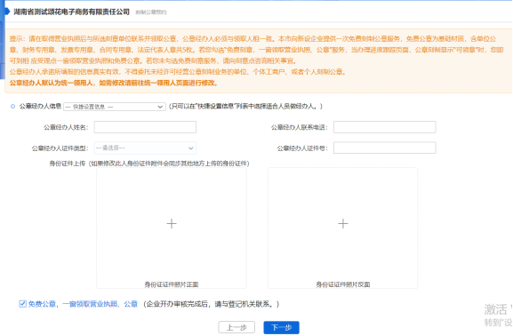Select the 身份证证件照片反面 upload area
513x336 pixels.
point(343,228)
